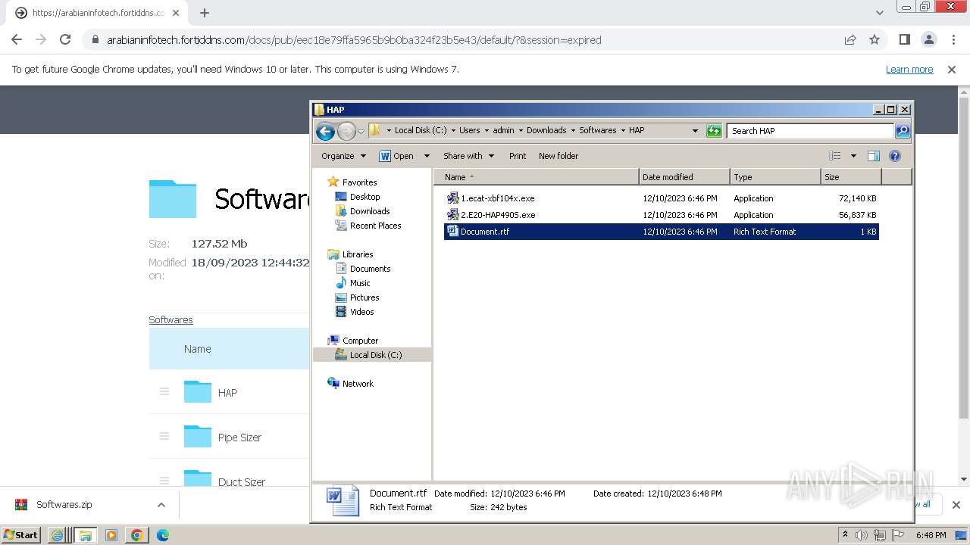Select Documents library
The image size is (970, 545).
click(370, 269)
